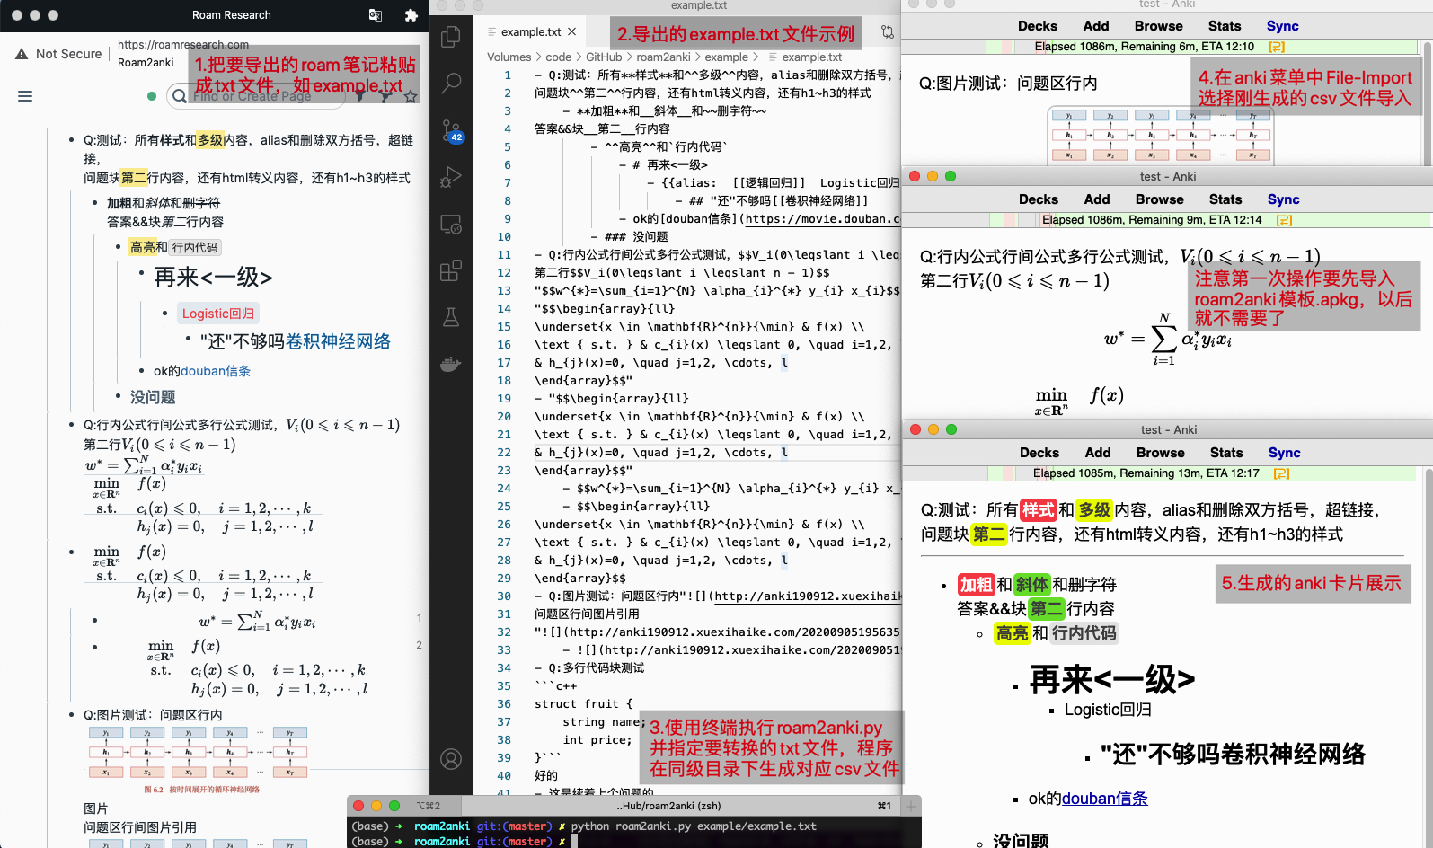Open Source Control with 42 changes badge
The width and height of the screenshot is (1433, 848).
451,131
